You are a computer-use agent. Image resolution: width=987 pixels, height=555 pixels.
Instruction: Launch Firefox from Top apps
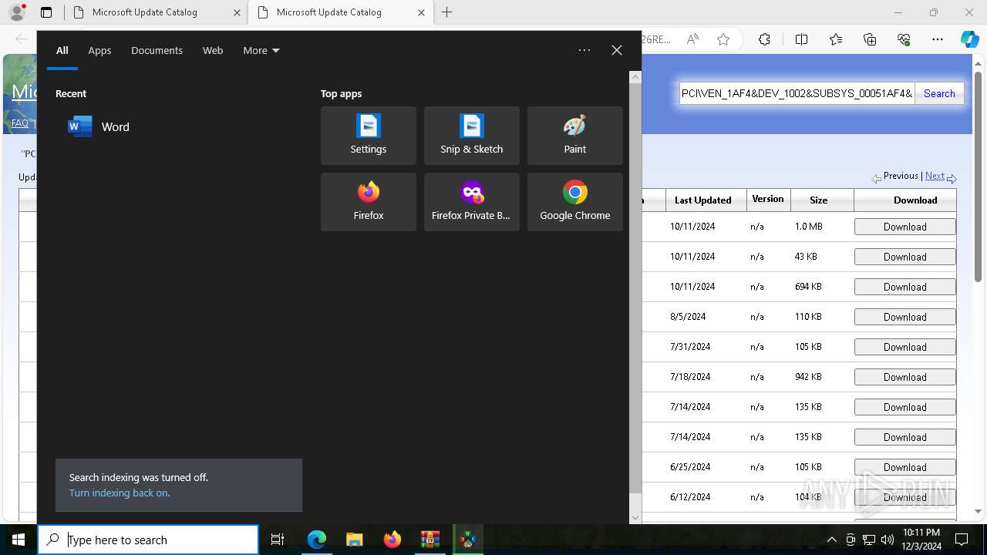pos(369,202)
